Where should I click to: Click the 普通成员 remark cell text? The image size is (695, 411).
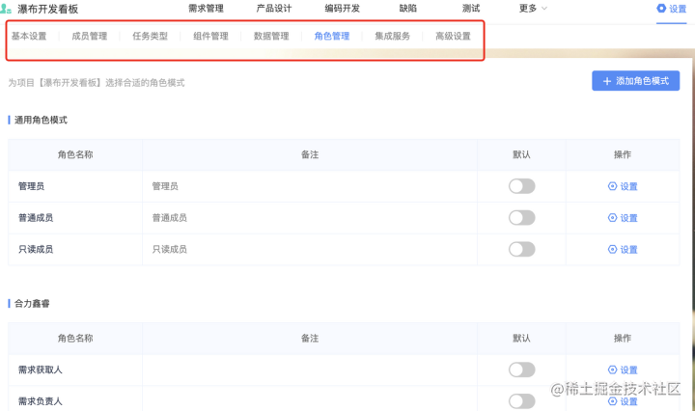click(169, 218)
